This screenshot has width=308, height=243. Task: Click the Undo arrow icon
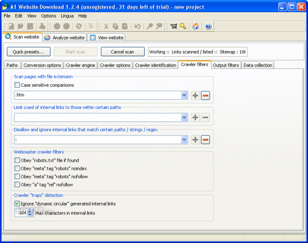pos(137,26)
